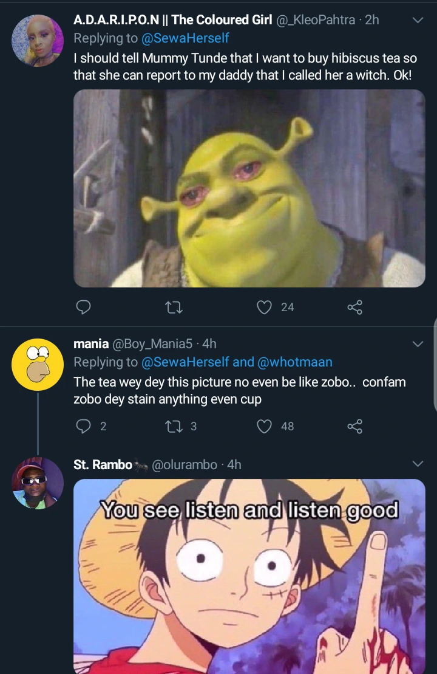Like the tweet with 24 likes
Viewport: 437px width, 674px height.
tap(264, 308)
